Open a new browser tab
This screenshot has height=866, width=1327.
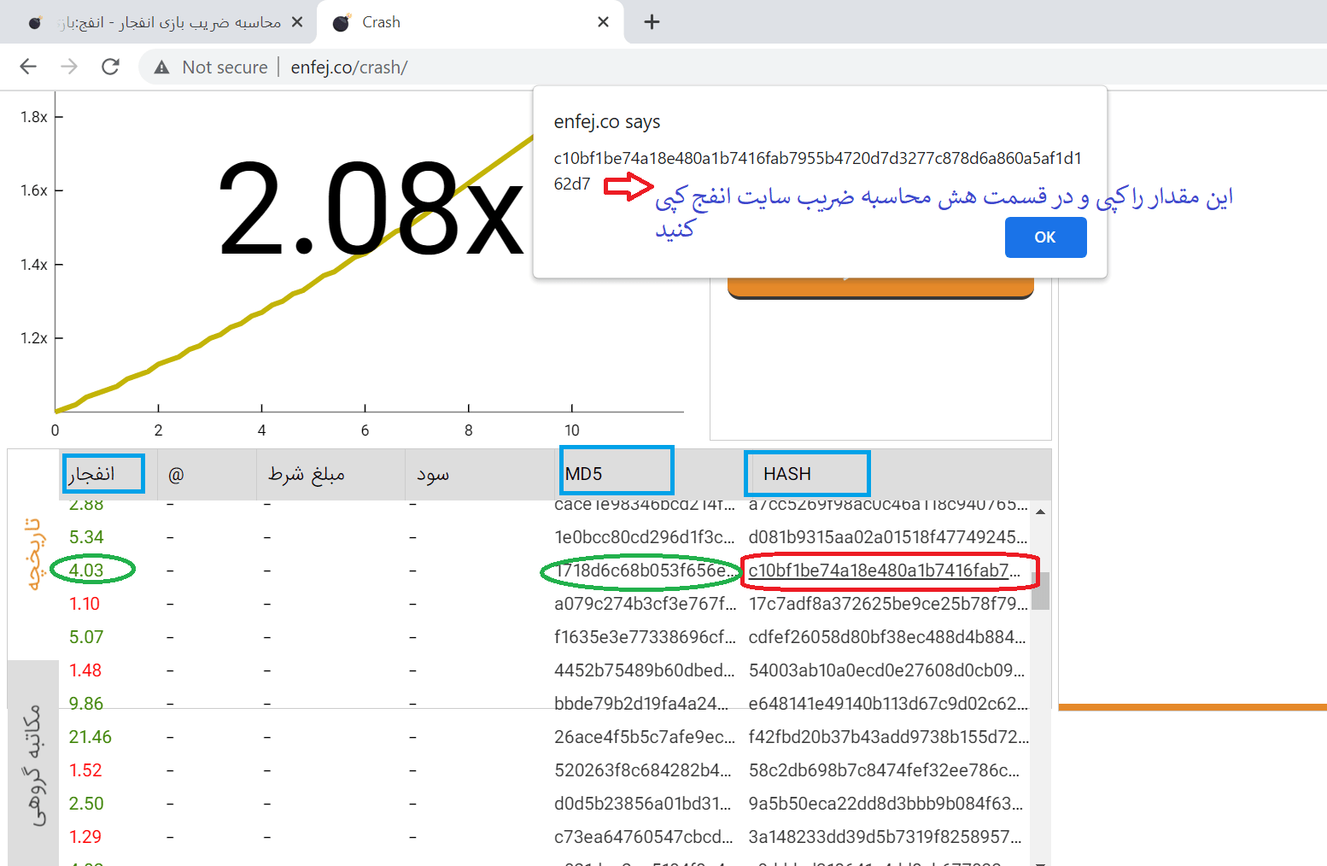pyautogui.click(x=652, y=22)
